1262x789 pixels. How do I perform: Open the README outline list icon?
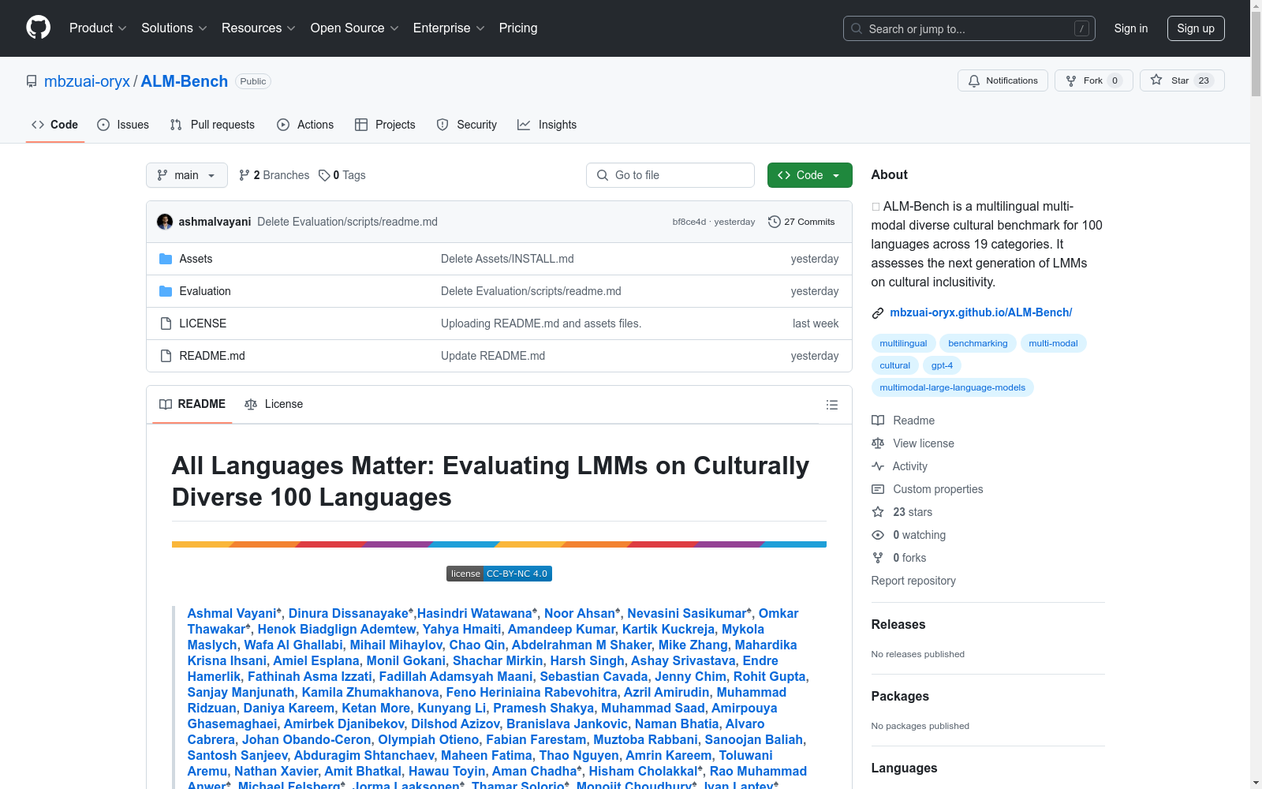coord(831,405)
